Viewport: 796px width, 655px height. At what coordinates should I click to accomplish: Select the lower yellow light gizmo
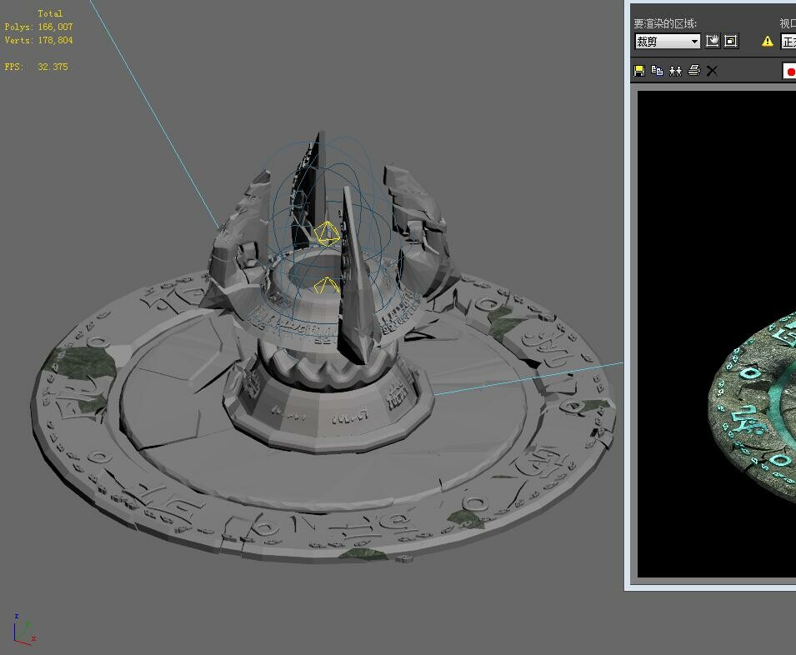pyautogui.click(x=327, y=285)
